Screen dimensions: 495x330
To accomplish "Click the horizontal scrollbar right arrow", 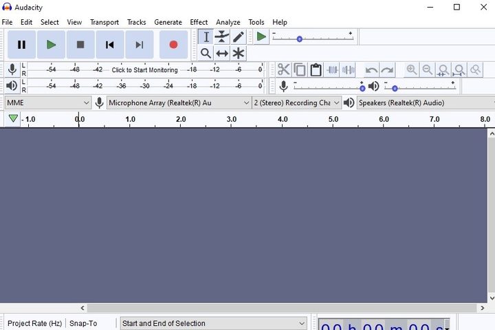I will pos(483,308).
